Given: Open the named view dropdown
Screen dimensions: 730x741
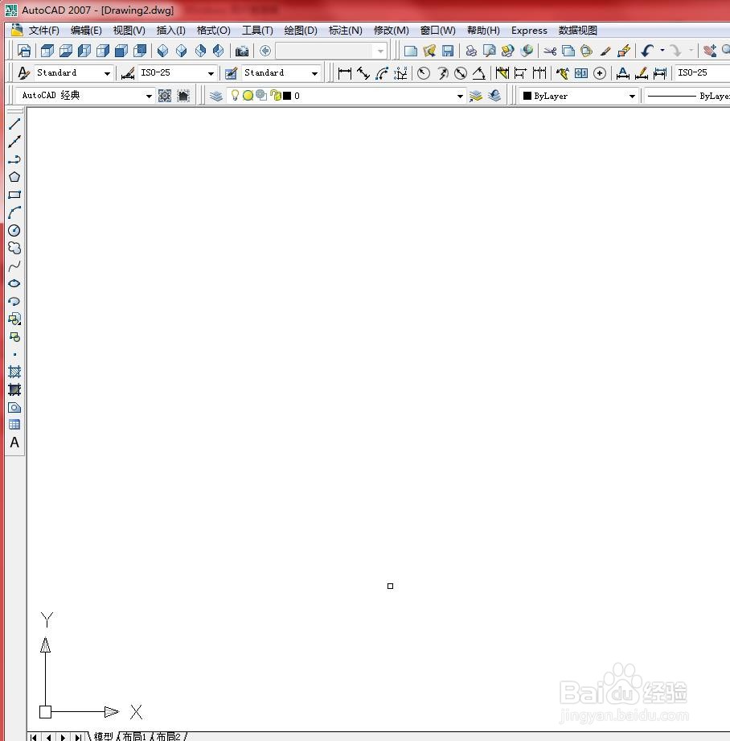Looking at the screenshot, I should [x=331, y=51].
